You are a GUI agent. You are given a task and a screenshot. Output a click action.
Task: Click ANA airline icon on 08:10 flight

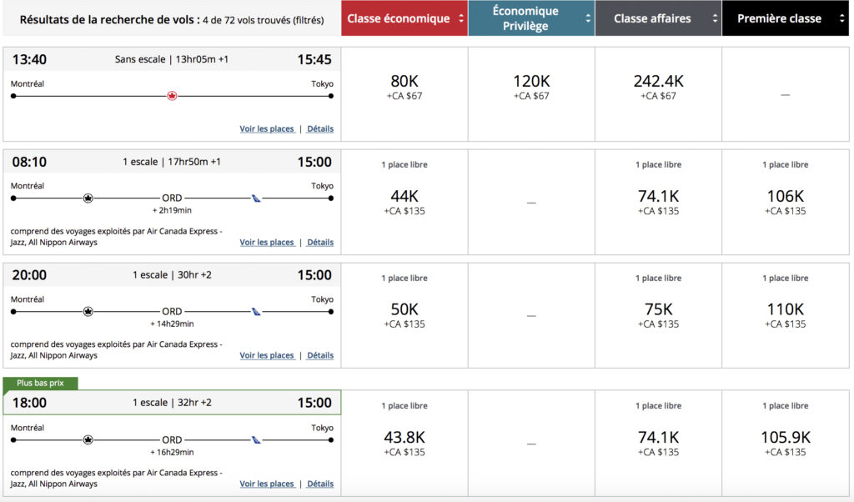pyautogui.click(x=256, y=198)
